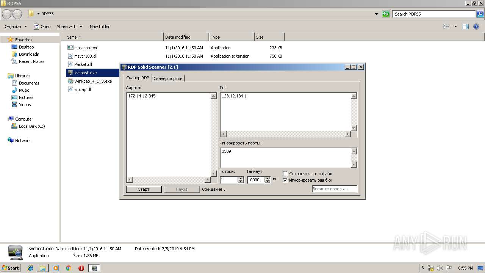This screenshot has width=485, height=273.
Task: Open the Start menu
Action: (x=11, y=268)
